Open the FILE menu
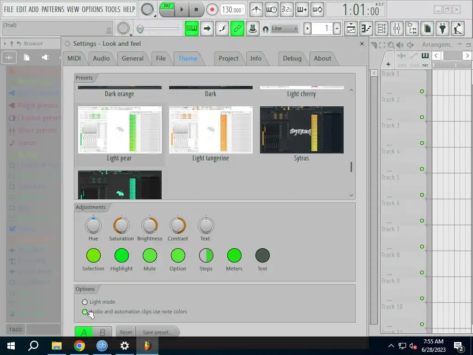This screenshot has height=355, width=473. tap(8, 9)
